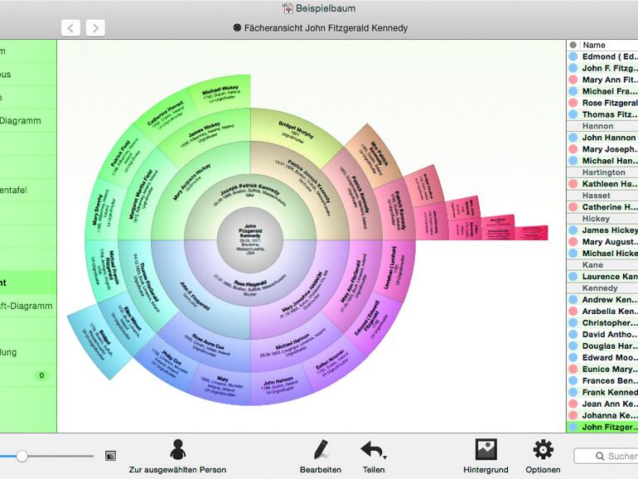Viewport: 638px width, 479px height.
Task: Select Kathleen Ha... in the list
Action: [x=602, y=184]
